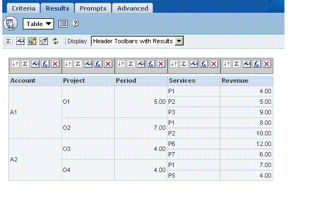The image size is (334, 222).
Task: Click the top toolbar edit pencil icon
Action: click(x=32, y=41)
